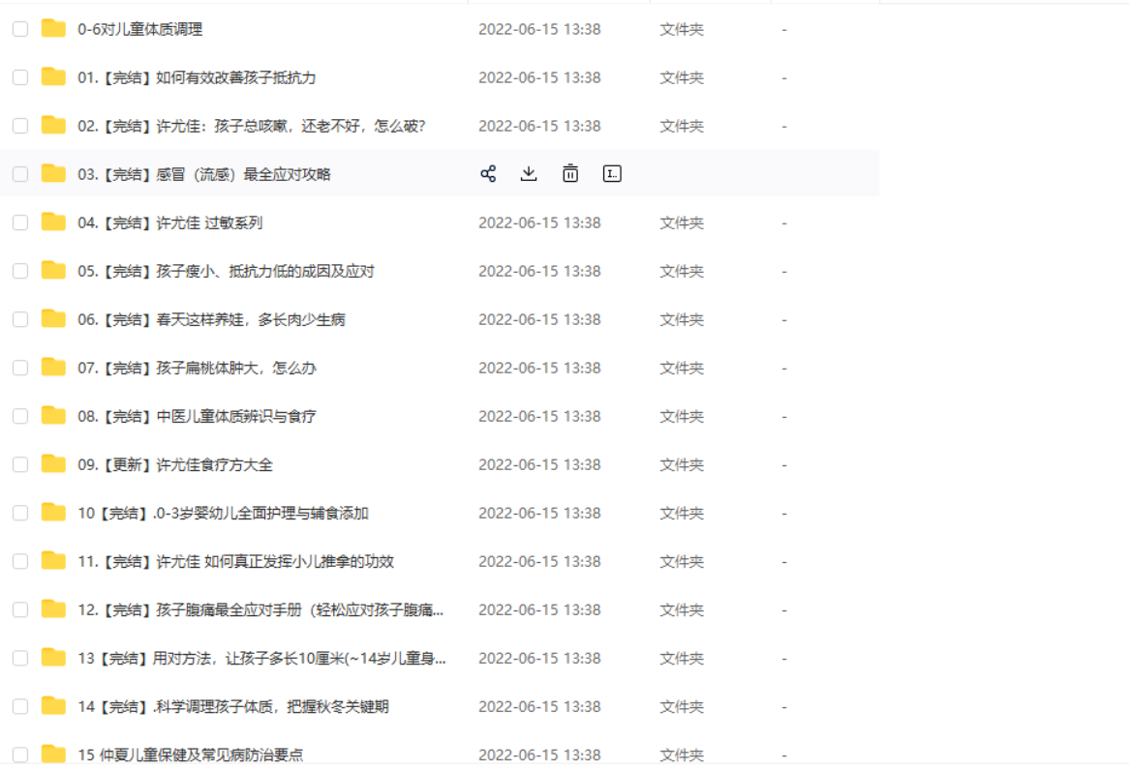Check the box for 02. 孩子总咳嗽

click(x=20, y=126)
